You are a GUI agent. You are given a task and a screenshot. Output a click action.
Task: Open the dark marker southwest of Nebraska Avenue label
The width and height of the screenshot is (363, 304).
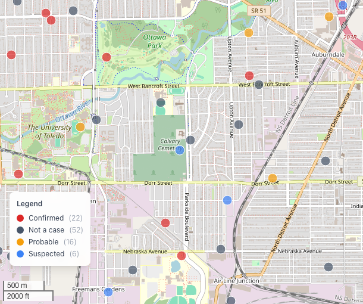[x=133, y=270]
